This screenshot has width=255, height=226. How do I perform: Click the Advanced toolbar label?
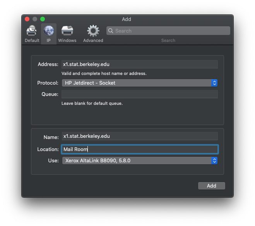pyautogui.click(x=93, y=40)
